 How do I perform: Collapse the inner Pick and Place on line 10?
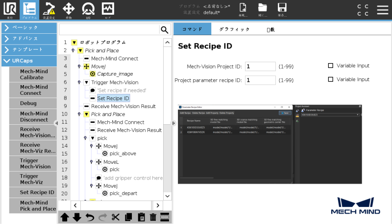87,114
